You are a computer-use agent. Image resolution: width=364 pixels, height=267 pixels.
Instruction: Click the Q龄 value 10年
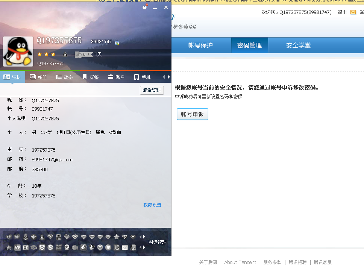tap(37, 186)
